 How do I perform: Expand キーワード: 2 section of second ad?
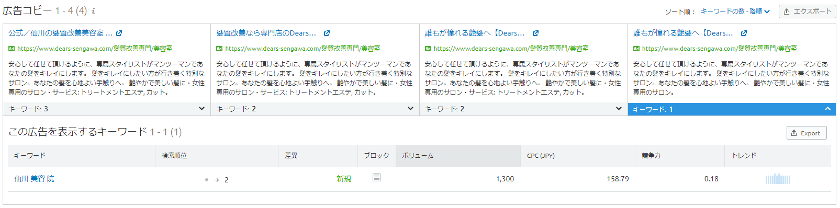tap(315, 109)
